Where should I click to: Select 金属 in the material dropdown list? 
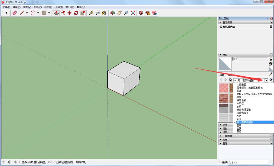click(239, 128)
